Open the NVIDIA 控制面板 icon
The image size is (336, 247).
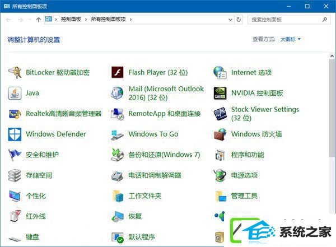[220, 93]
